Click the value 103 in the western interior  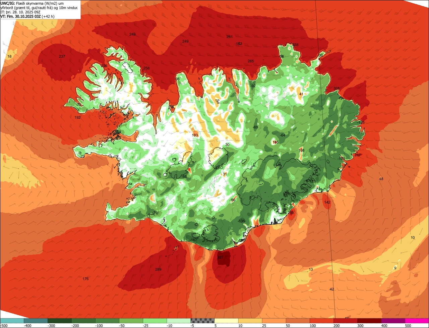click(x=195, y=135)
